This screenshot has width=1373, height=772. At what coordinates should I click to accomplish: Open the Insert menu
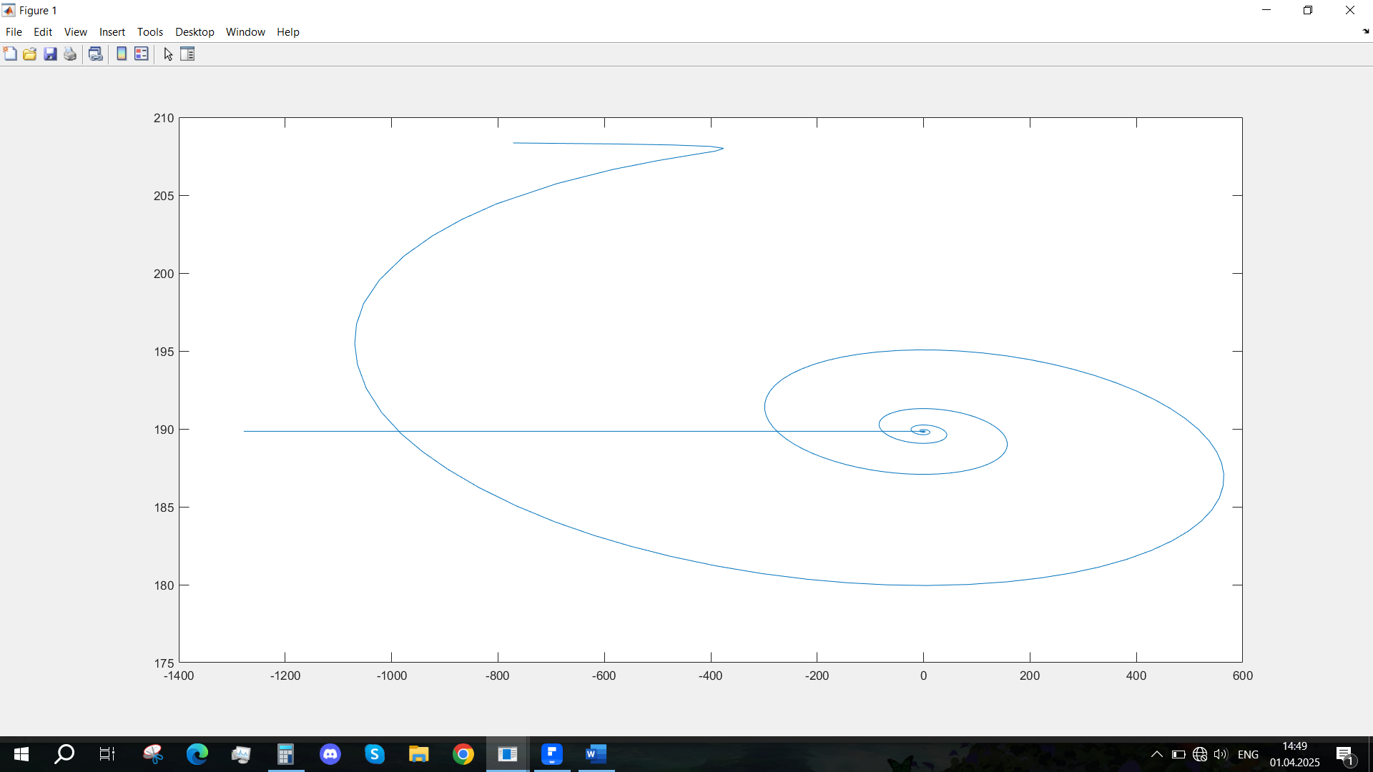click(x=112, y=31)
